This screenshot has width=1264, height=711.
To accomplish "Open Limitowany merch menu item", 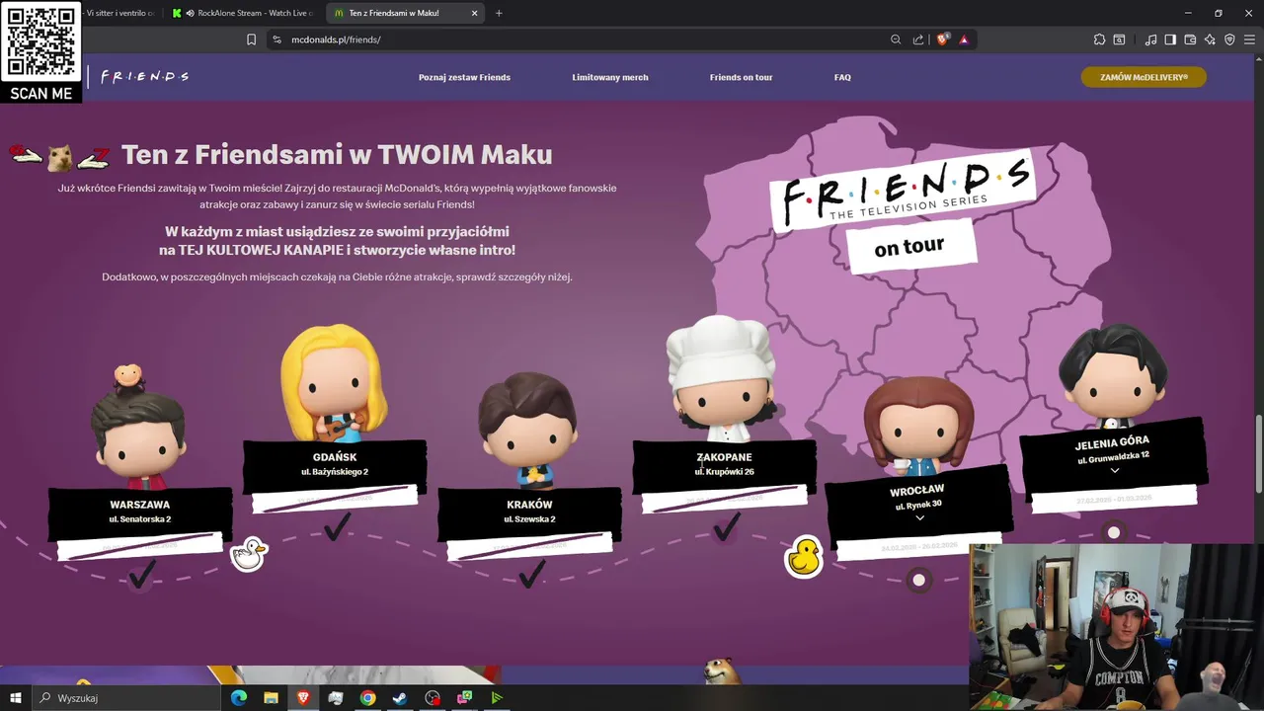I will pyautogui.click(x=610, y=77).
